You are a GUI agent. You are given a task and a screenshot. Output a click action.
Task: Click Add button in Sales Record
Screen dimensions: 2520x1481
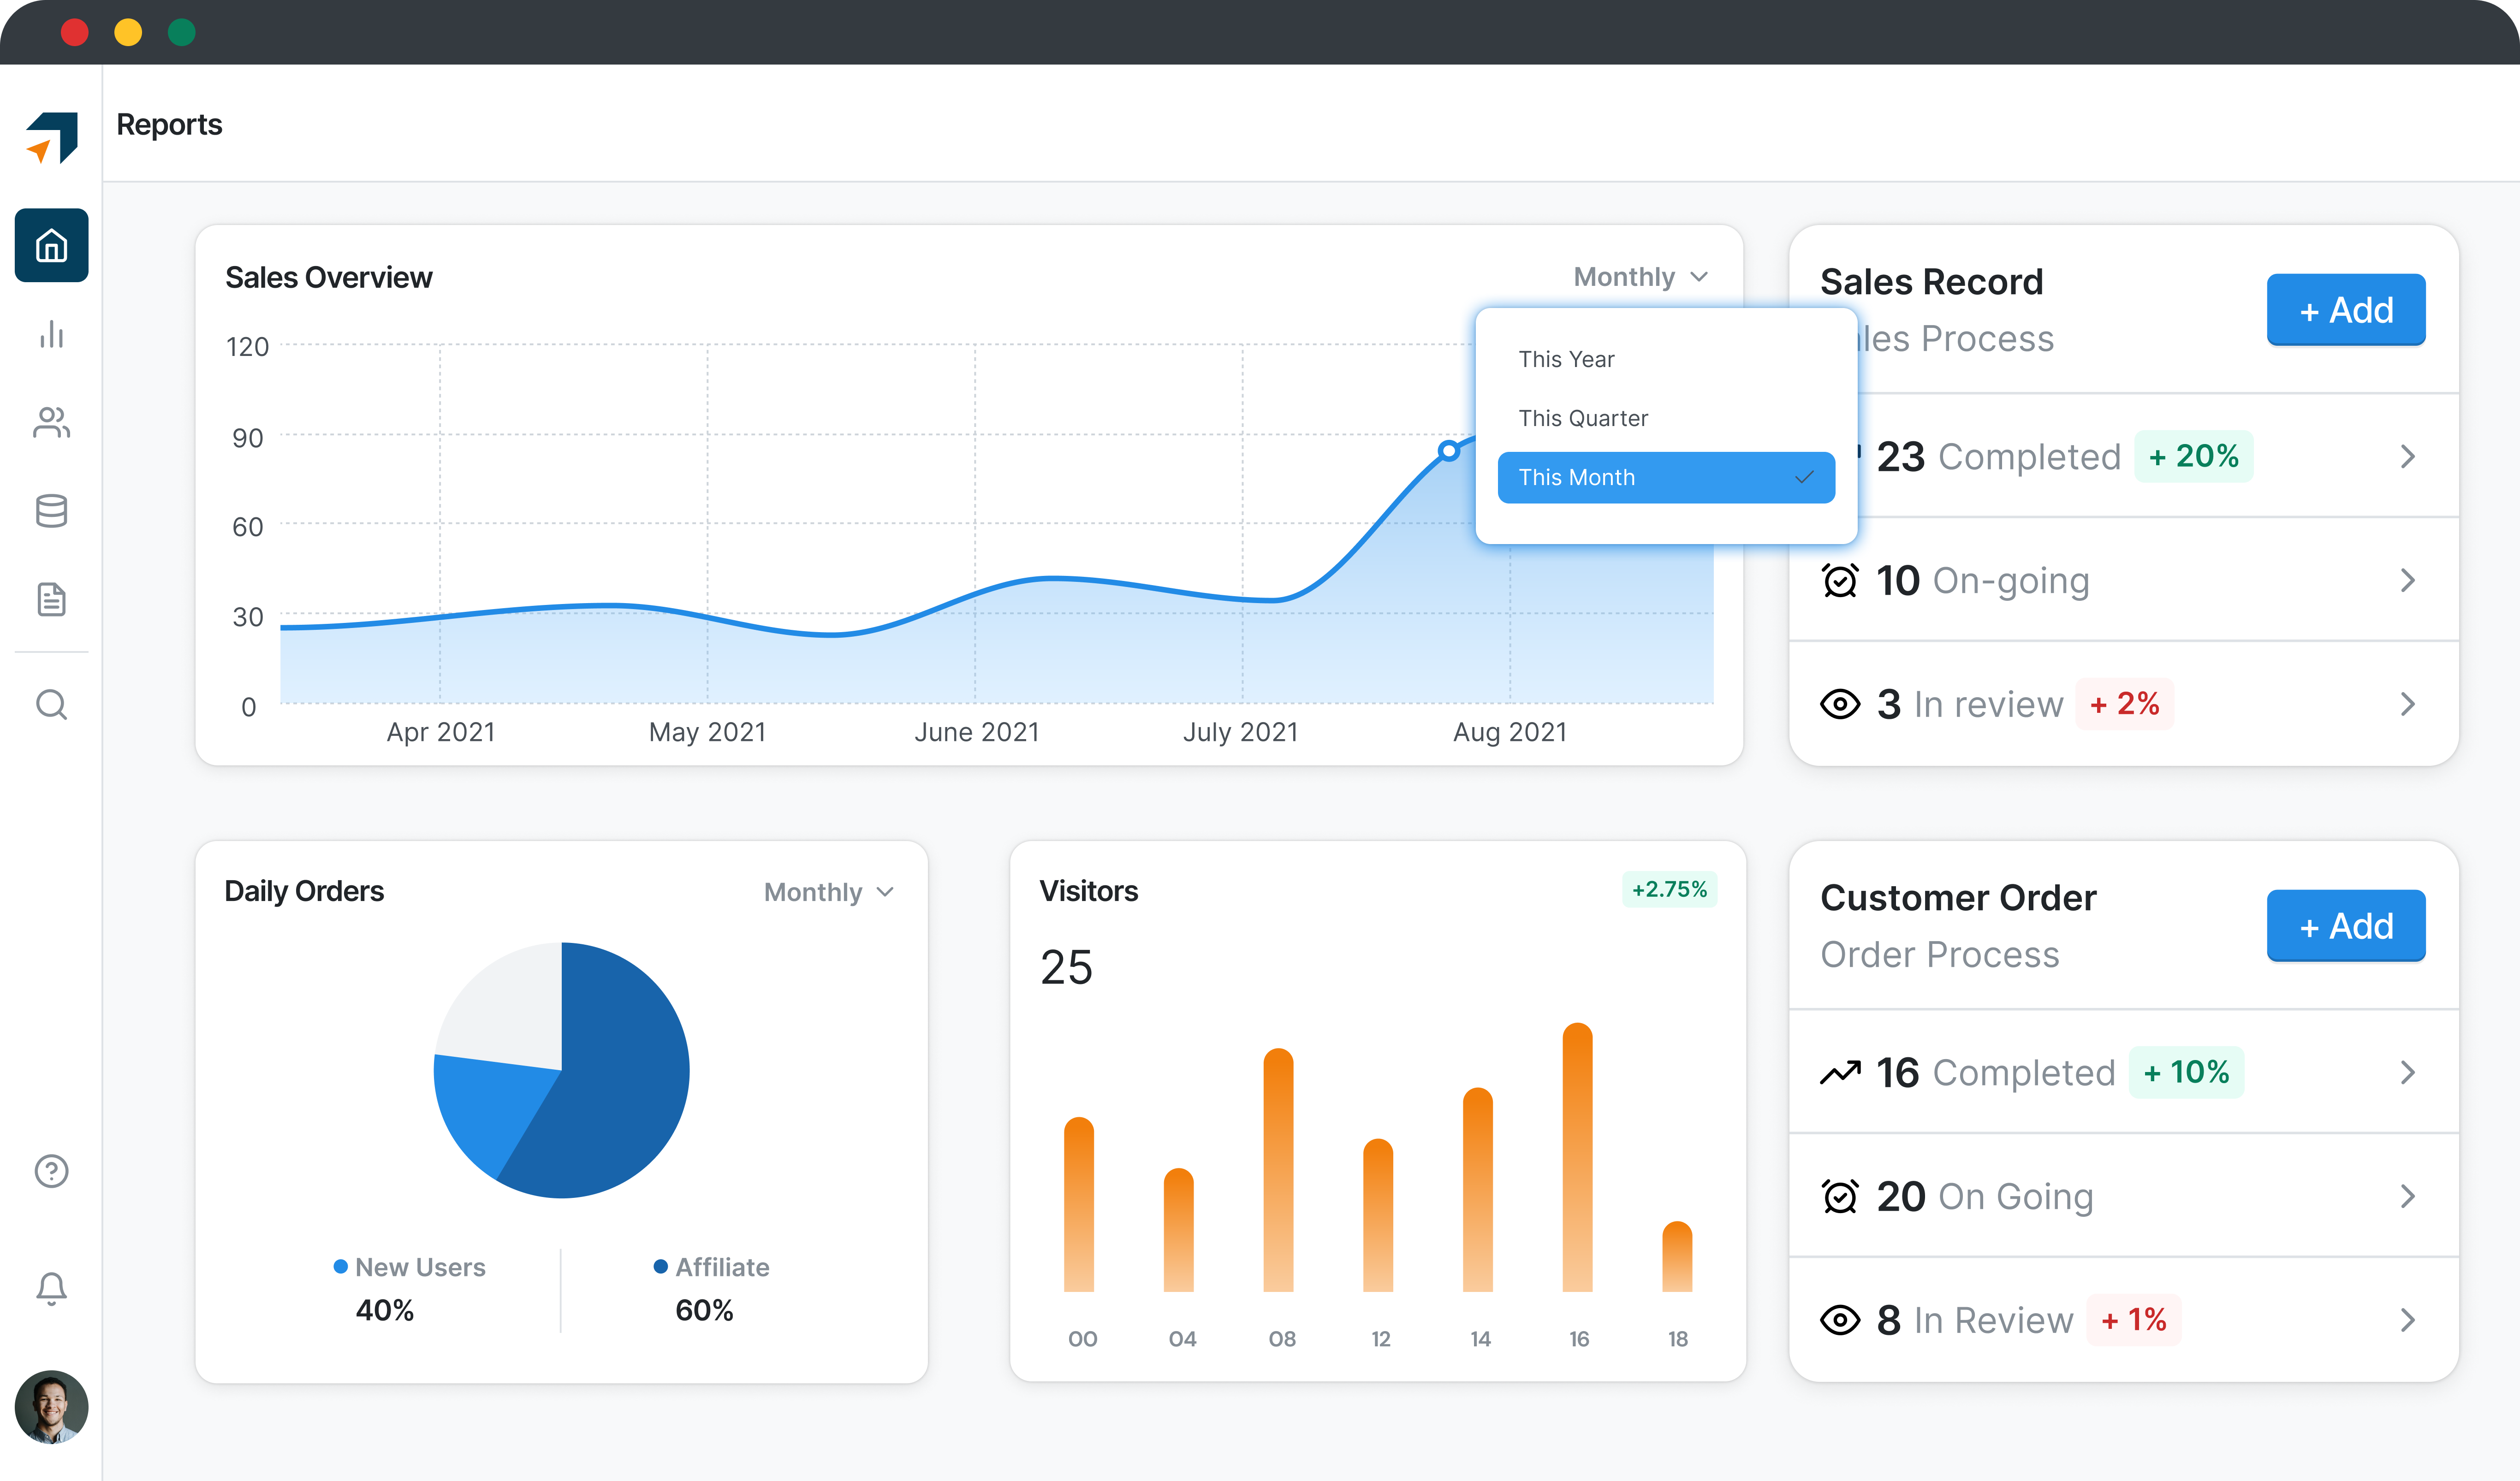[x=2345, y=310]
